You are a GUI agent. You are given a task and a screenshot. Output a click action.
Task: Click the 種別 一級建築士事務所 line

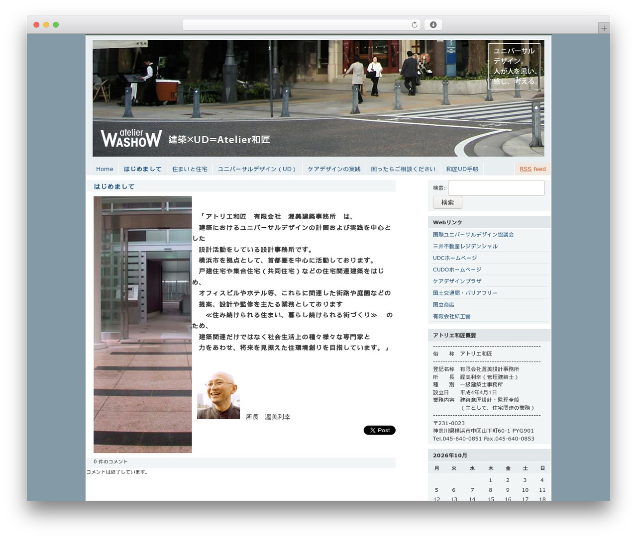point(468,384)
